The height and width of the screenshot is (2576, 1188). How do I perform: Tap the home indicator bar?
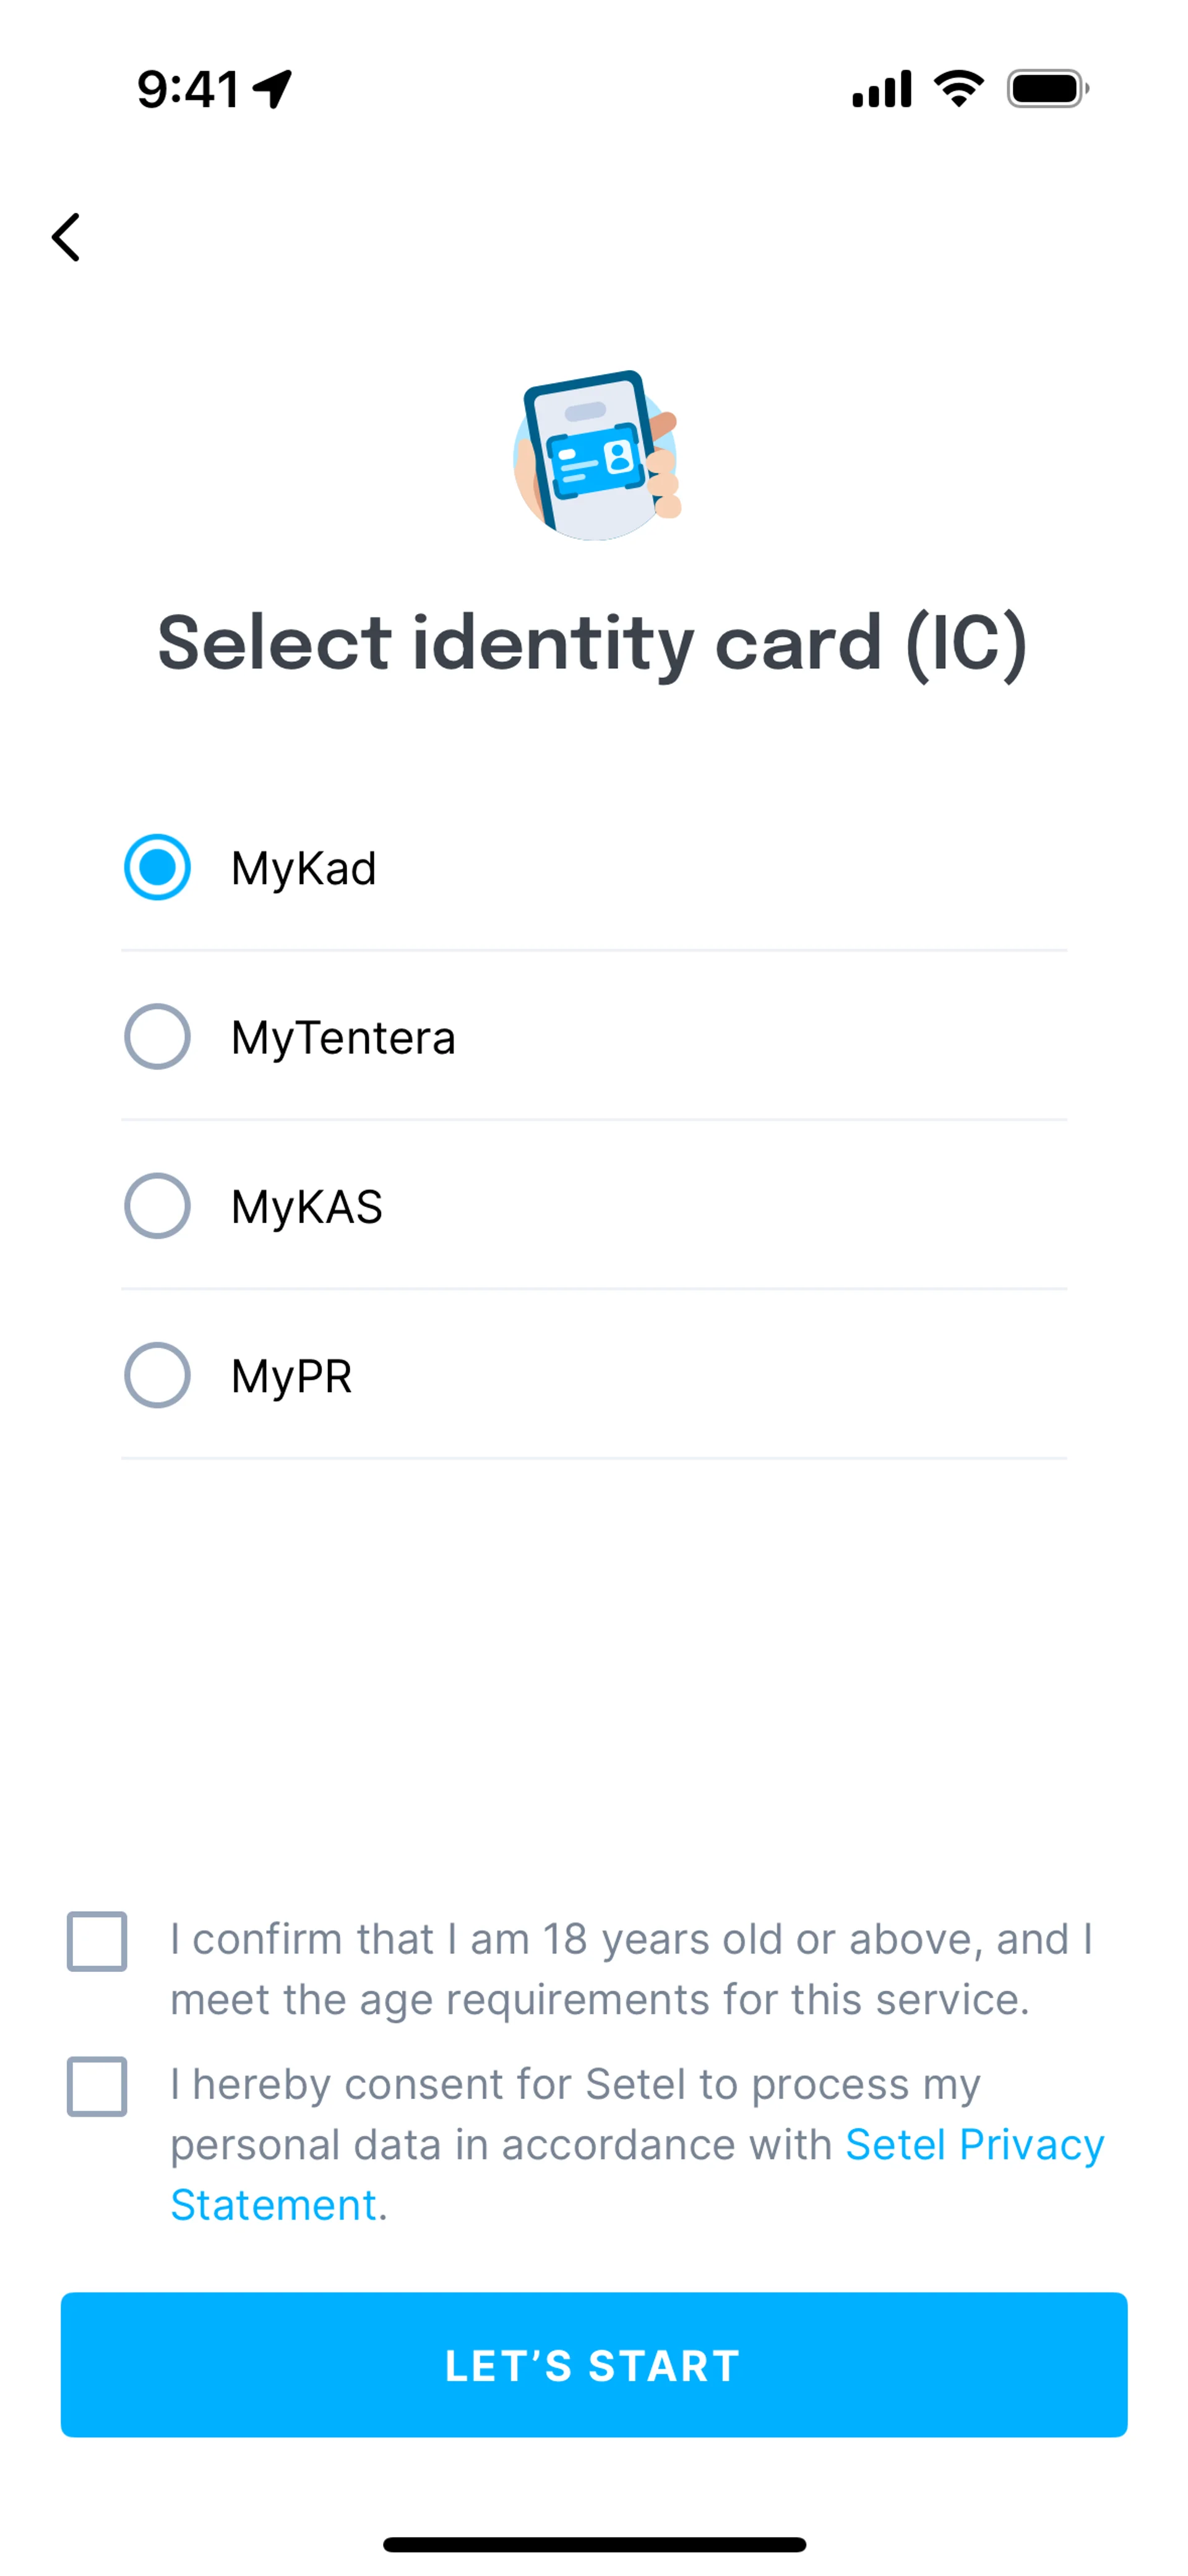594,2545
